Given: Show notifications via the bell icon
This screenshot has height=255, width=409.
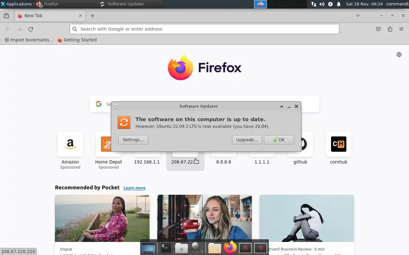Looking at the screenshot, I should 339,4.
